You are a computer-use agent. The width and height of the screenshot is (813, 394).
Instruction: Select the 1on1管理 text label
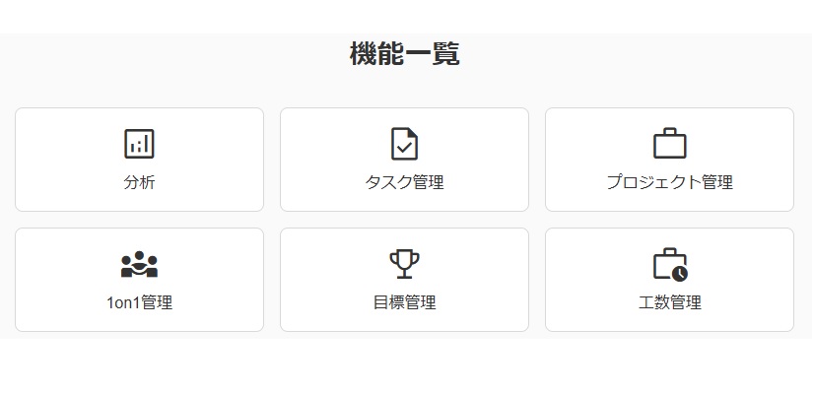[139, 302]
